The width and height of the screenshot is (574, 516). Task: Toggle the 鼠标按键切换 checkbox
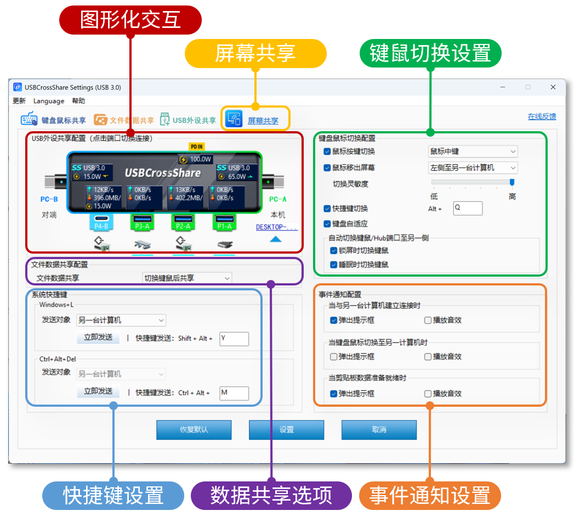pyautogui.click(x=327, y=152)
